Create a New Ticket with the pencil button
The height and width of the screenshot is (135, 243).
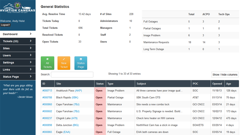(x=64, y=63)
